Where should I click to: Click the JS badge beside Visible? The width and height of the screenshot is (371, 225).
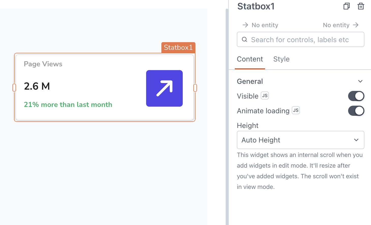(x=265, y=95)
